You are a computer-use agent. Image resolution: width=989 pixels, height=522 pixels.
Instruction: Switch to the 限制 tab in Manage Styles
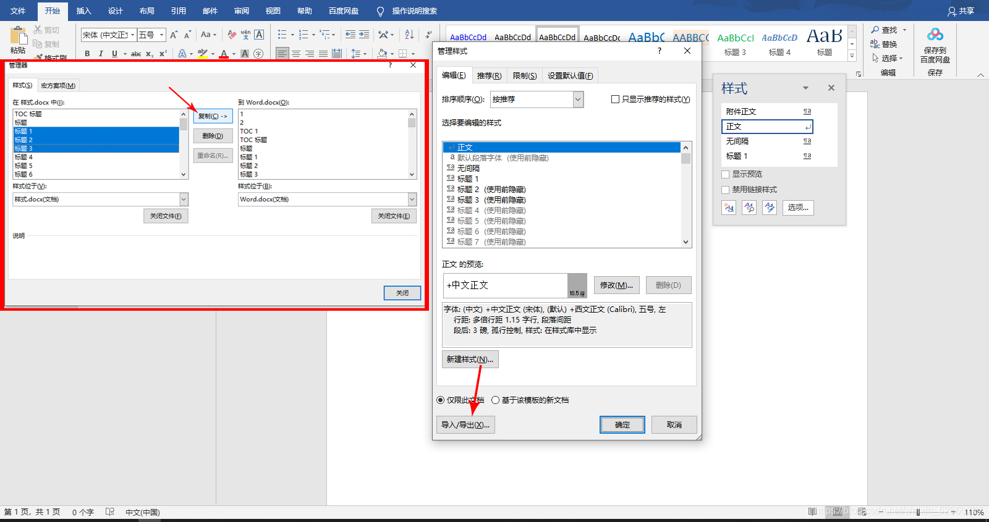(525, 76)
